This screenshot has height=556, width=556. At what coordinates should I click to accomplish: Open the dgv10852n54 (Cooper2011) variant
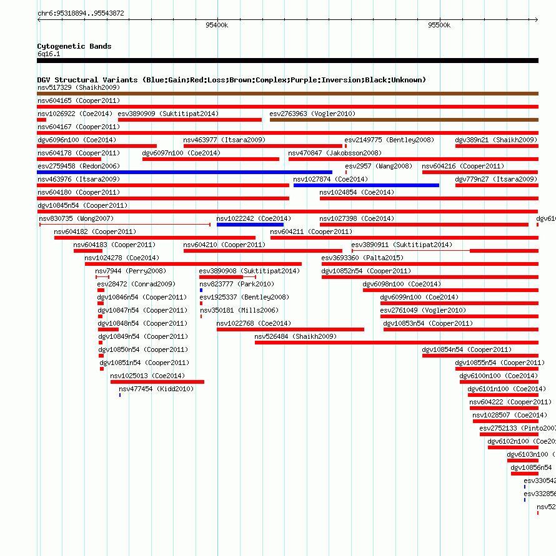tap(366, 271)
